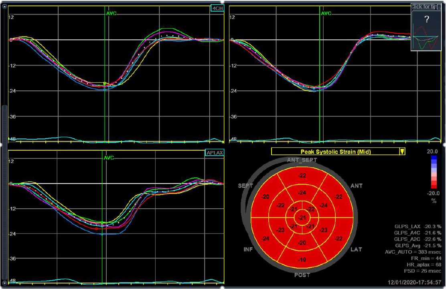The height and width of the screenshot is (289, 446).
Task: Open the Peak Systolic Strain (Mid) dropdown
Action: click(x=338, y=151)
